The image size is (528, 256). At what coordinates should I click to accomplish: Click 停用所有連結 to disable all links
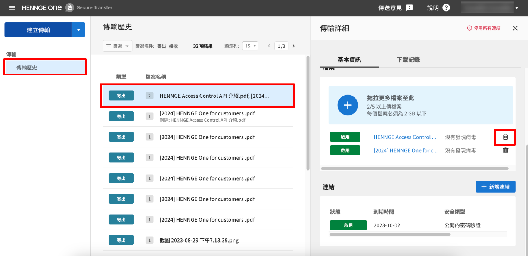(484, 28)
